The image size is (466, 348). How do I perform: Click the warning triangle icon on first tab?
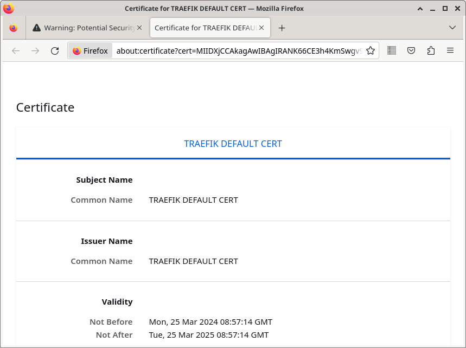tap(36, 28)
